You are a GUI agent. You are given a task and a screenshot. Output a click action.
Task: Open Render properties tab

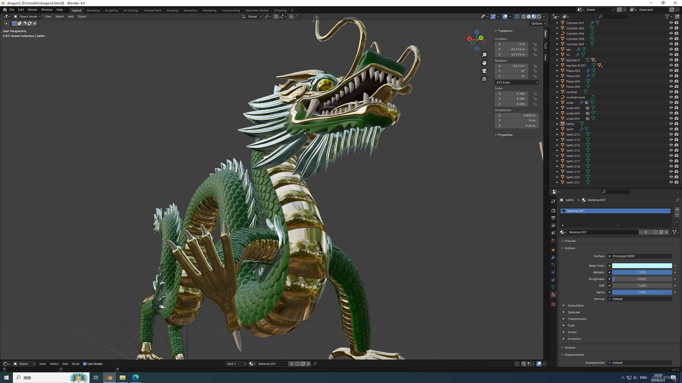coord(553,210)
